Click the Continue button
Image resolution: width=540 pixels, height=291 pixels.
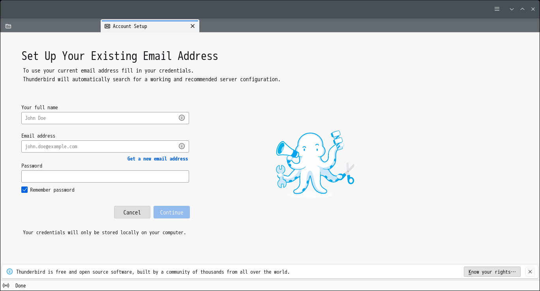pos(172,212)
